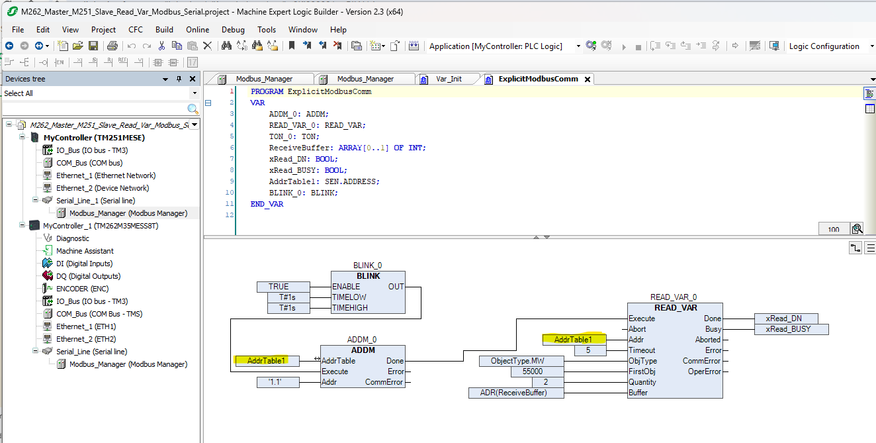Open the Online menu
This screenshot has height=443, width=876.
click(197, 29)
